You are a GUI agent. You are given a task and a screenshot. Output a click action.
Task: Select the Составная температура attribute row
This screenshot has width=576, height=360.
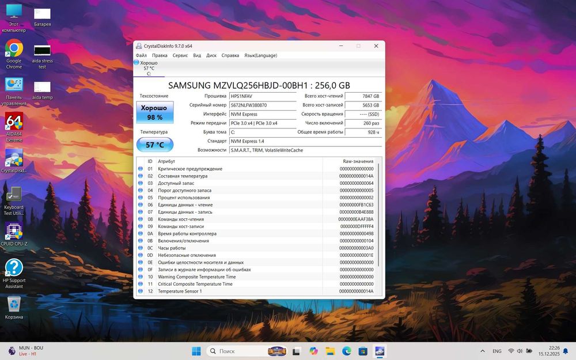(x=256, y=176)
